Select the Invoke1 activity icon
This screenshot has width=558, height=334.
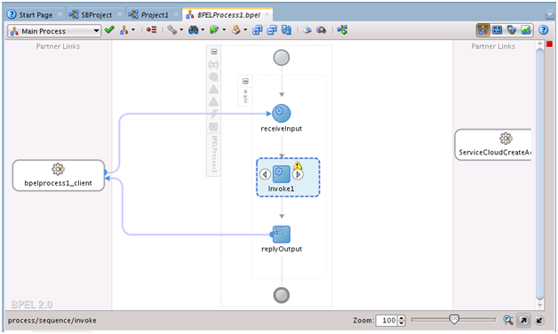[x=281, y=174]
